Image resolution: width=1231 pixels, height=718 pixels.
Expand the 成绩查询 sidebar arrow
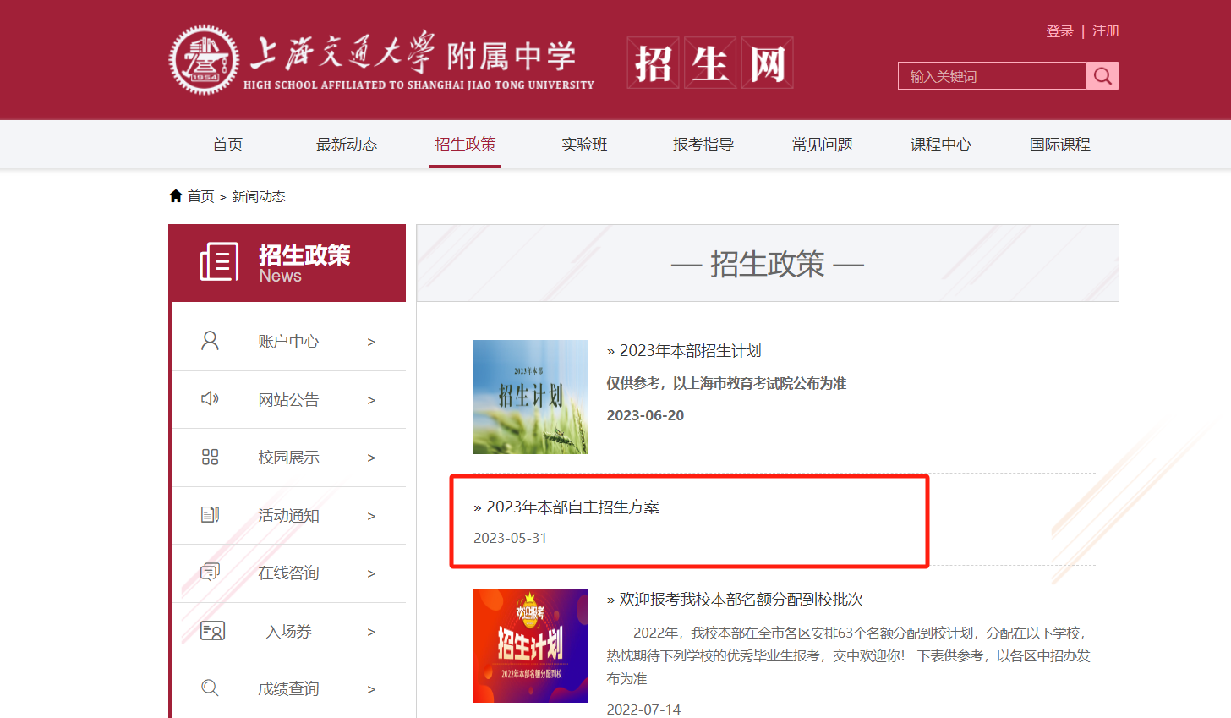[x=370, y=688]
